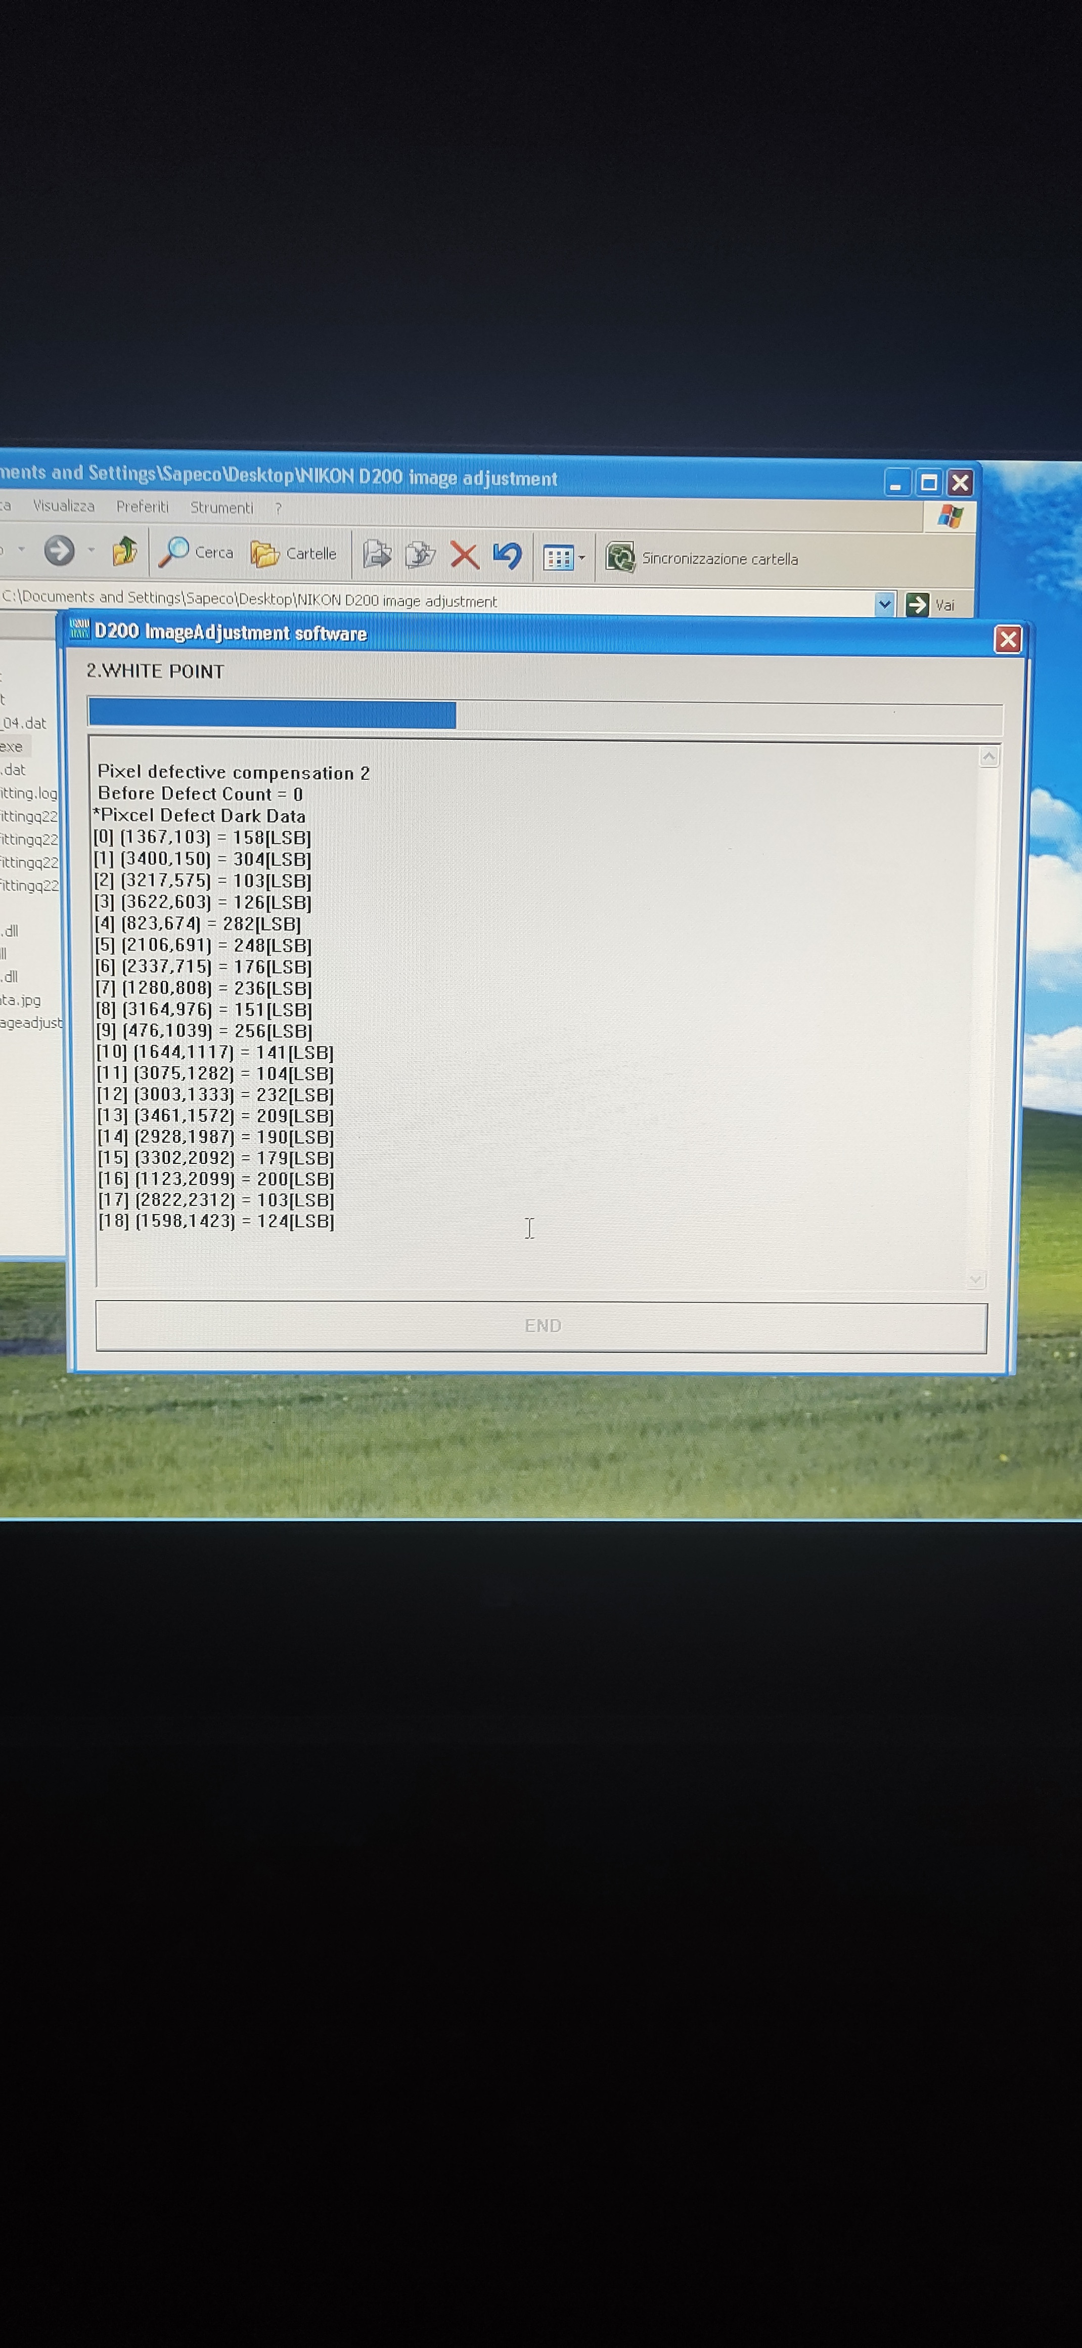The height and width of the screenshot is (2348, 1082).
Task: Click the Sincronizzazione cartella icon
Action: 620,557
